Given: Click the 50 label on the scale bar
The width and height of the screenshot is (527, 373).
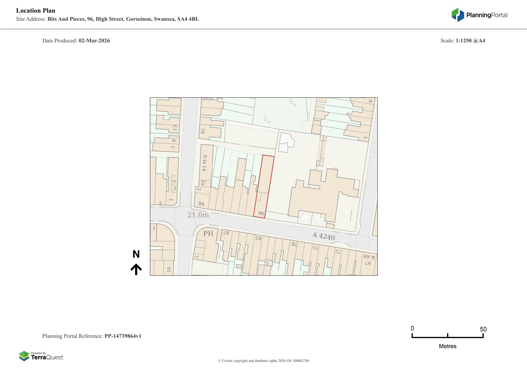Looking at the screenshot, I should pyautogui.click(x=483, y=329).
